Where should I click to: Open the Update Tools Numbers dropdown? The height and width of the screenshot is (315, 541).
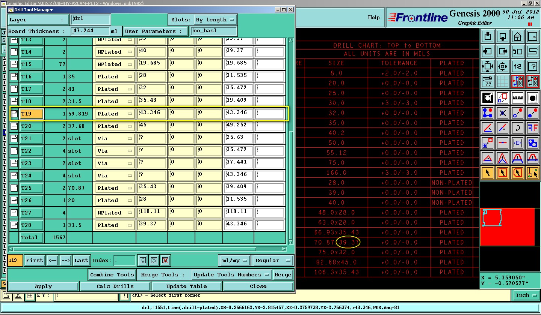[x=231, y=274]
